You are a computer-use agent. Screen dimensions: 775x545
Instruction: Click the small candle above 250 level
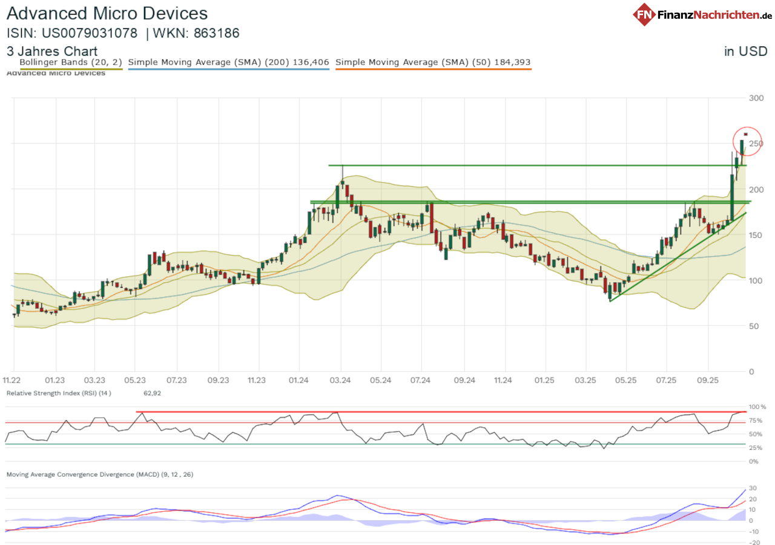pyautogui.click(x=746, y=134)
